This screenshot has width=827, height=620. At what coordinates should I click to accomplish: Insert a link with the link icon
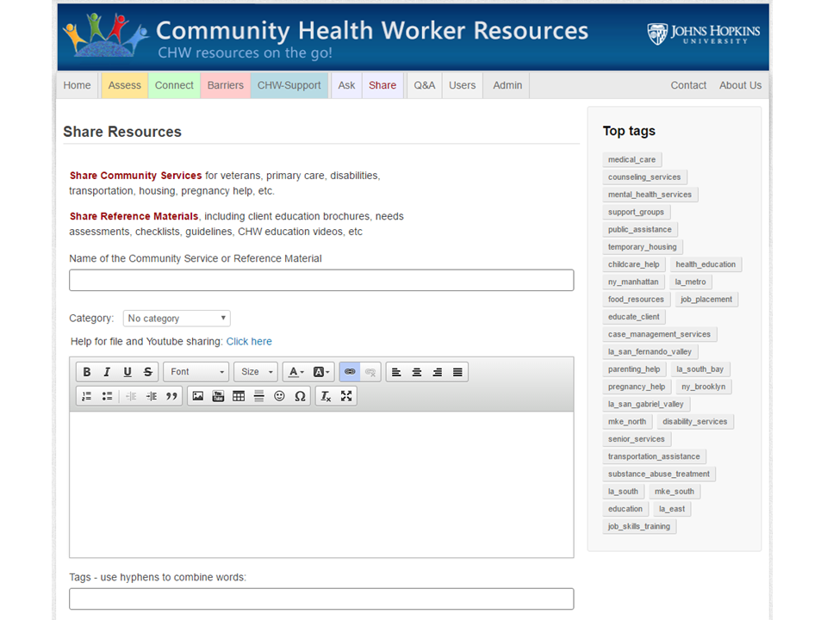pos(350,372)
